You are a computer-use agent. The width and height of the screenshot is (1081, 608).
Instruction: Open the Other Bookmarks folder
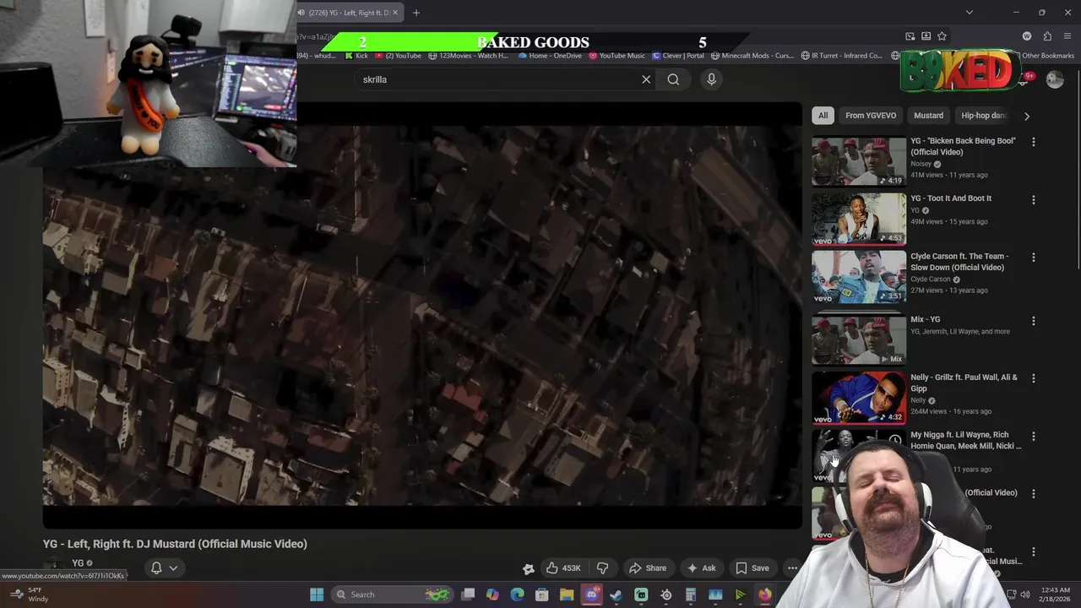pyautogui.click(x=1047, y=56)
